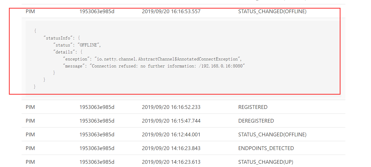Click the PIM label on the REGISTERED row

tap(30, 107)
